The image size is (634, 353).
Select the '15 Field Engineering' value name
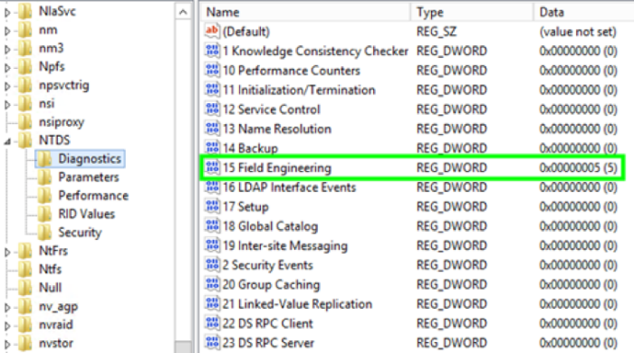[276, 167]
